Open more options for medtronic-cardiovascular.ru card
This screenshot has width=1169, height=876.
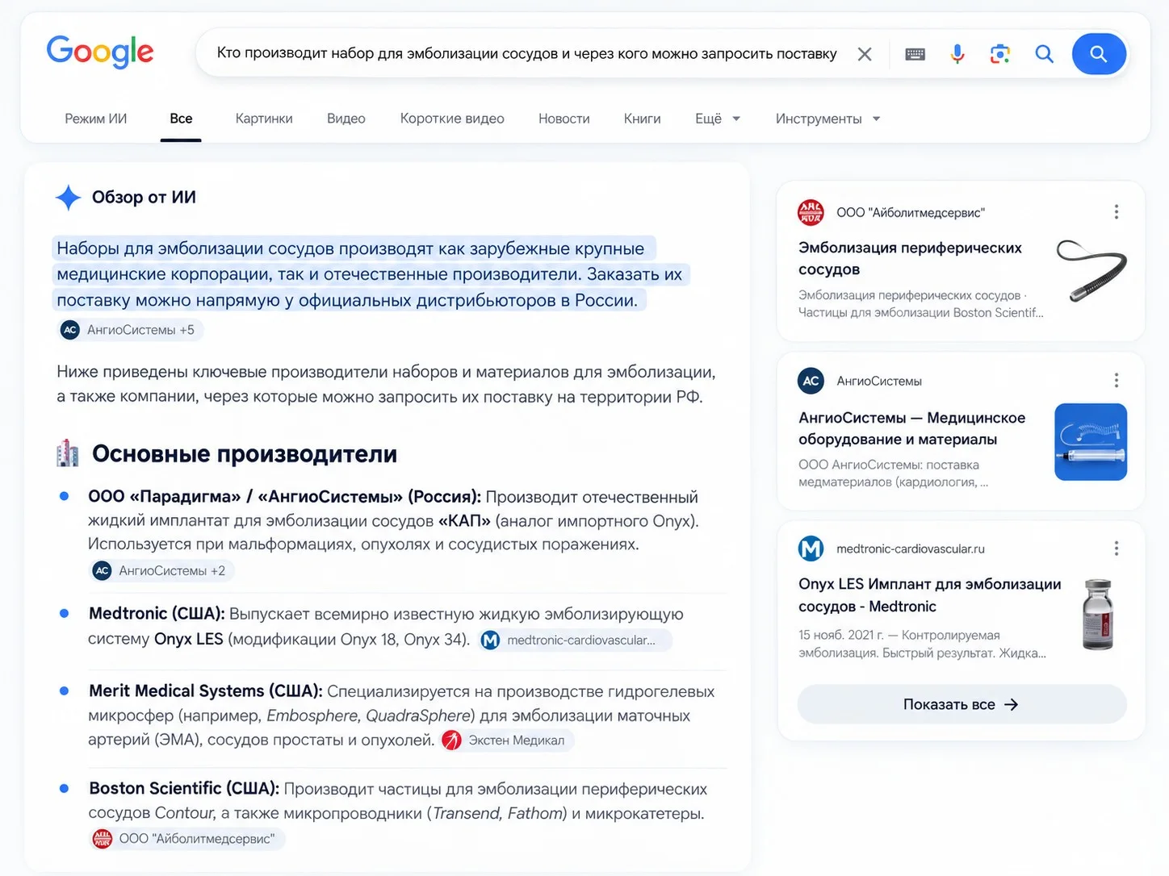(x=1117, y=549)
